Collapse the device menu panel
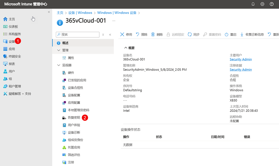 110,34
